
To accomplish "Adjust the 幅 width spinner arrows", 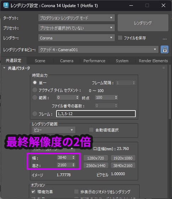I will [x=74, y=157].
